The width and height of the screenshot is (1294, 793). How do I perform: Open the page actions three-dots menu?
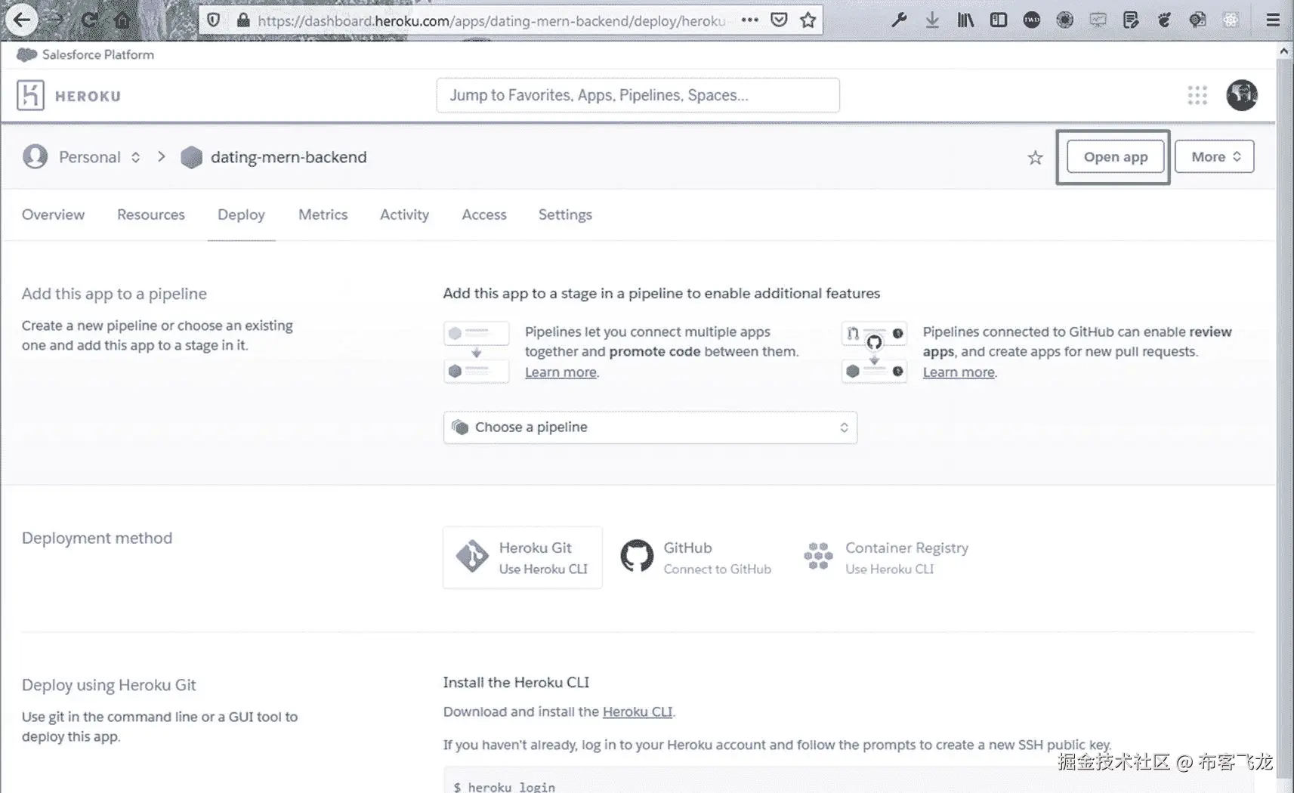tap(749, 20)
